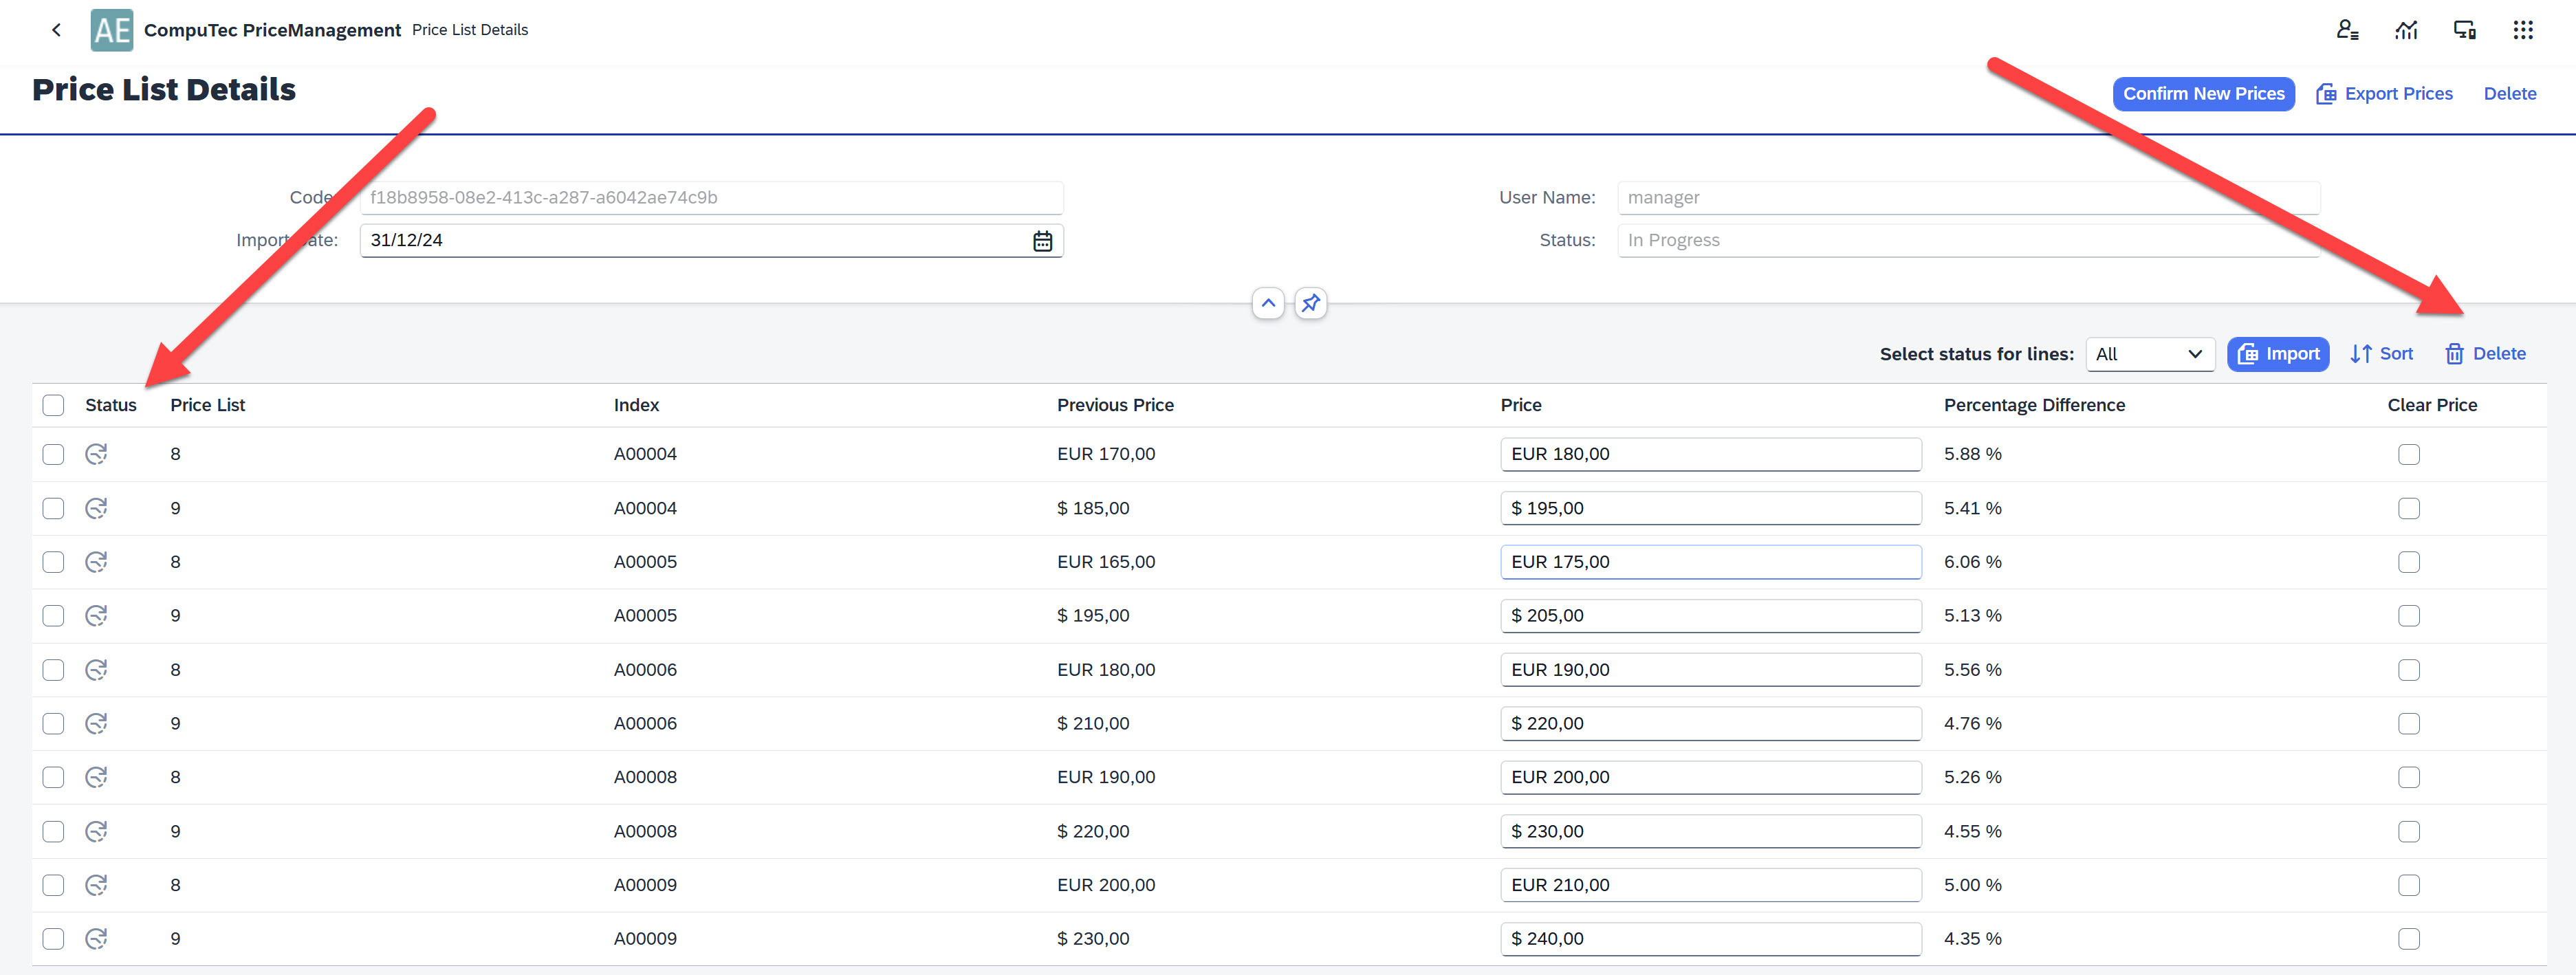
Task: Open the app grid launcher
Action: coord(2522,30)
